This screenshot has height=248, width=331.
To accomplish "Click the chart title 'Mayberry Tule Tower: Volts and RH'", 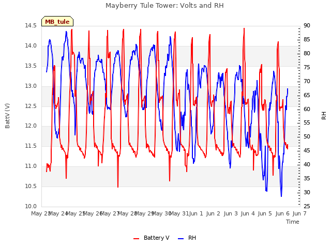I will pyautogui.click(x=164, y=6).
